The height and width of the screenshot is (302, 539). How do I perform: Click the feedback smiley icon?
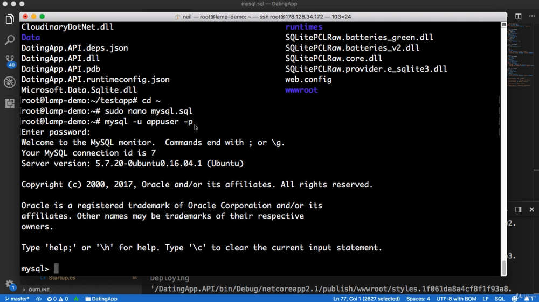(x=515, y=299)
